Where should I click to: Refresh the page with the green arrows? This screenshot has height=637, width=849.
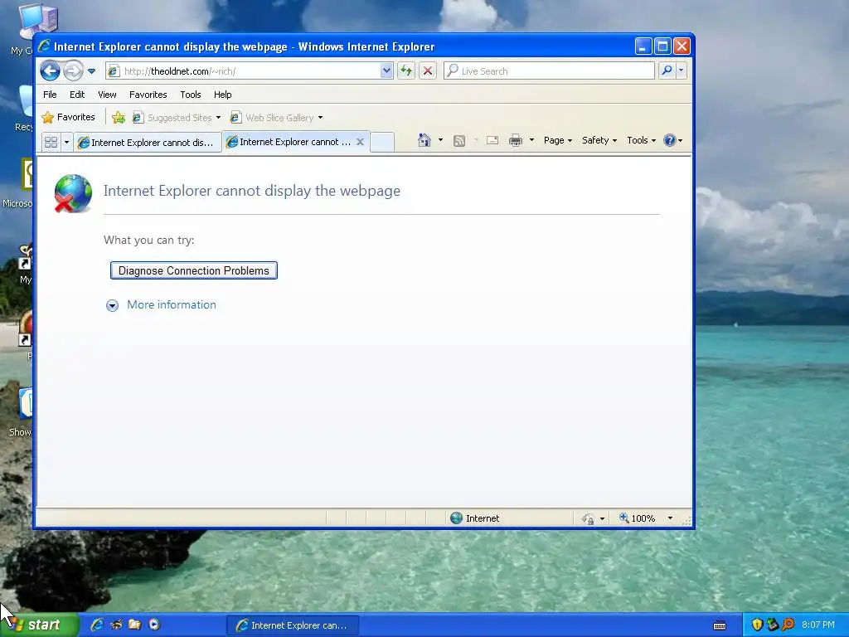[x=406, y=71]
